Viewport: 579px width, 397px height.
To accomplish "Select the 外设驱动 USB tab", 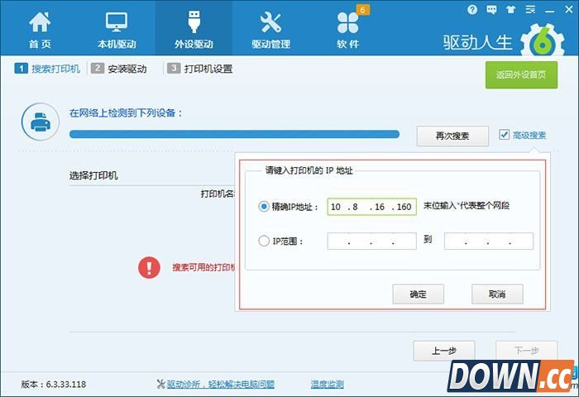I will (194, 27).
